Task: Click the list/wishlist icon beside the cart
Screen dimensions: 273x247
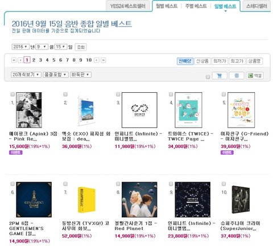Action: pos(237,76)
